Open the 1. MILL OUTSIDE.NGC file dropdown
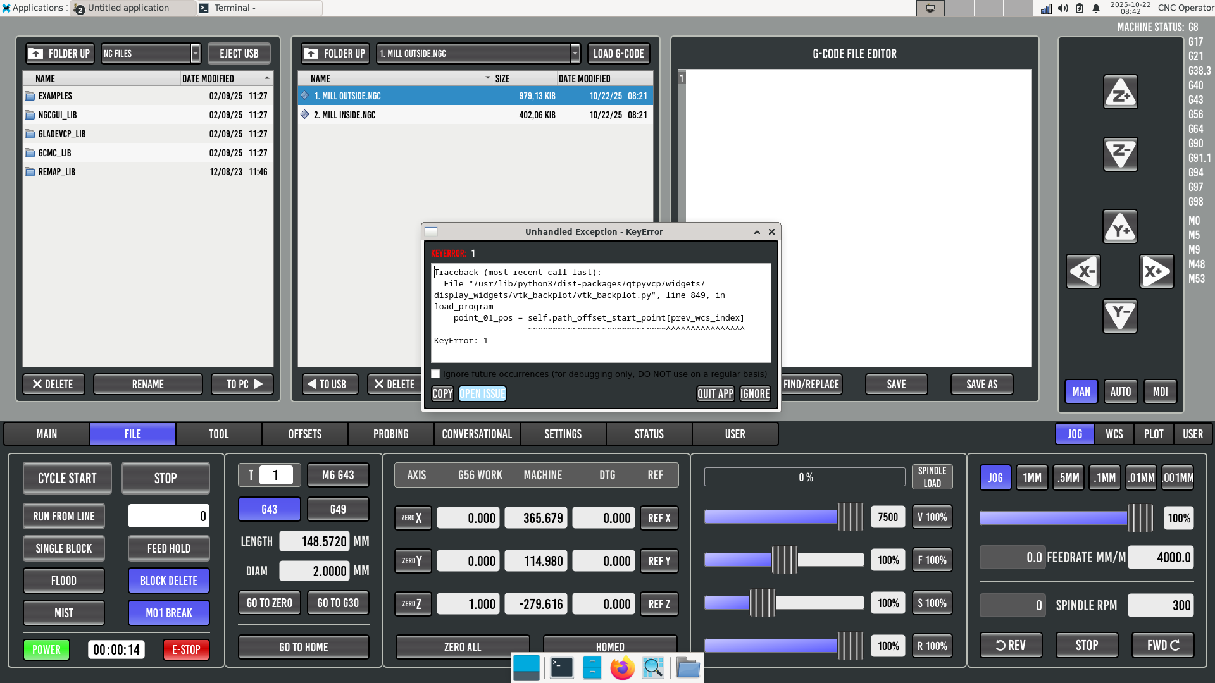Screen dimensions: 1215x683 (x=575, y=54)
